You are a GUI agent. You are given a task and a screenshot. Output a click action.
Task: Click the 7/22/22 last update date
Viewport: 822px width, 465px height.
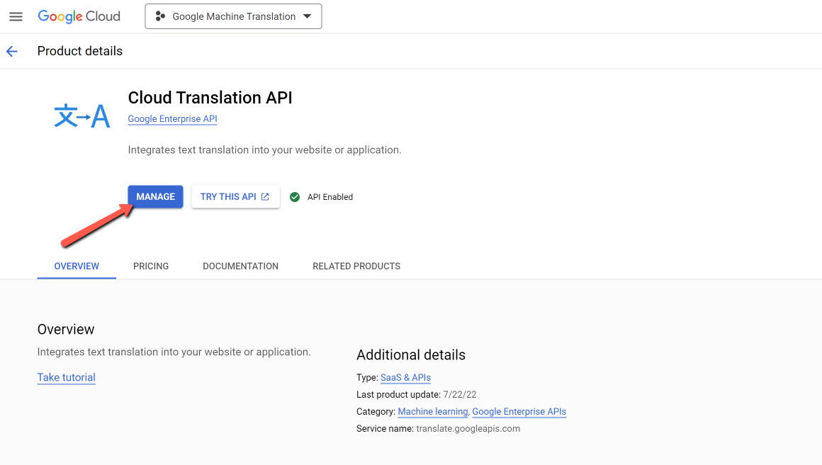coord(460,395)
